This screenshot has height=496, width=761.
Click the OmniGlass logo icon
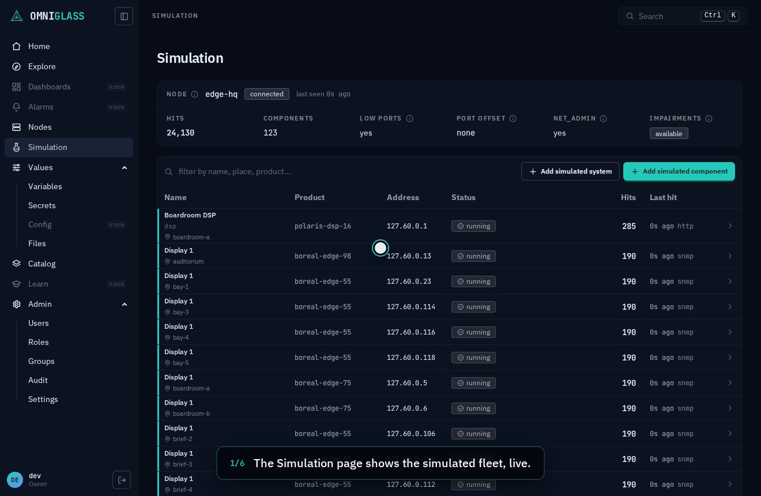(x=17, y=16)
